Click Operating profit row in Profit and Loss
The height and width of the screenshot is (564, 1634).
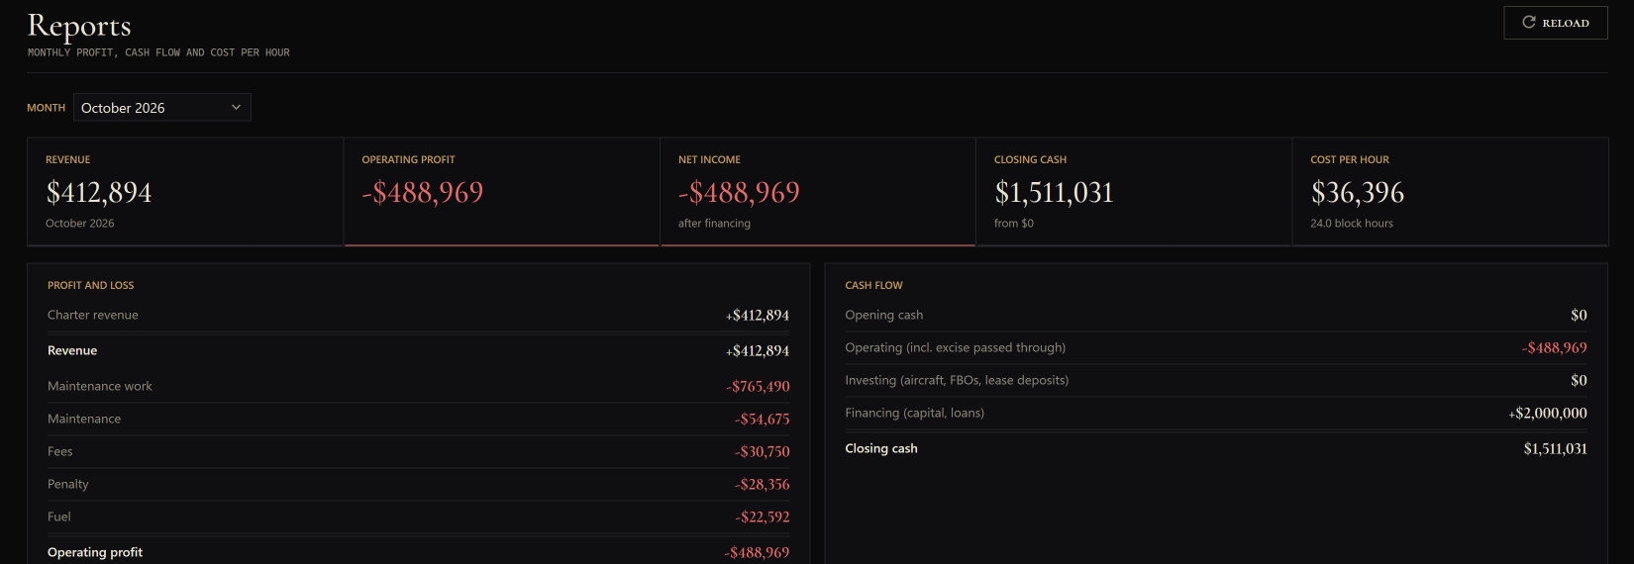point(418,552)
